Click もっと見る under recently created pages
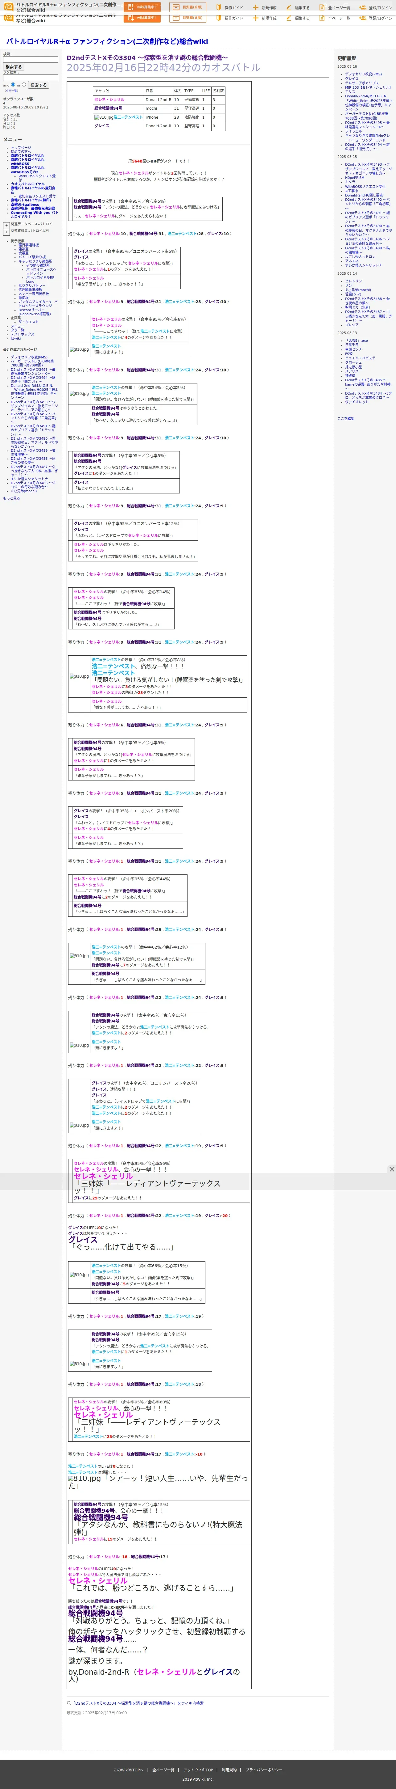This screenshot has height=1789, width=396. click(11, 498)
